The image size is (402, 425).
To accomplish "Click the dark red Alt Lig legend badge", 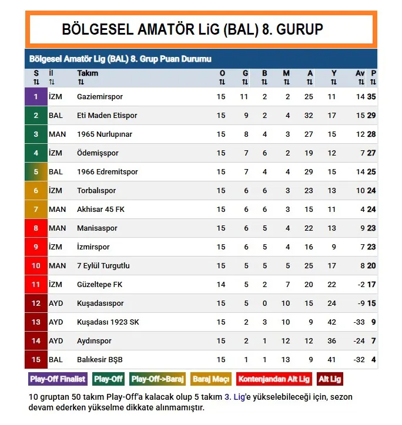I will point(330,379).
